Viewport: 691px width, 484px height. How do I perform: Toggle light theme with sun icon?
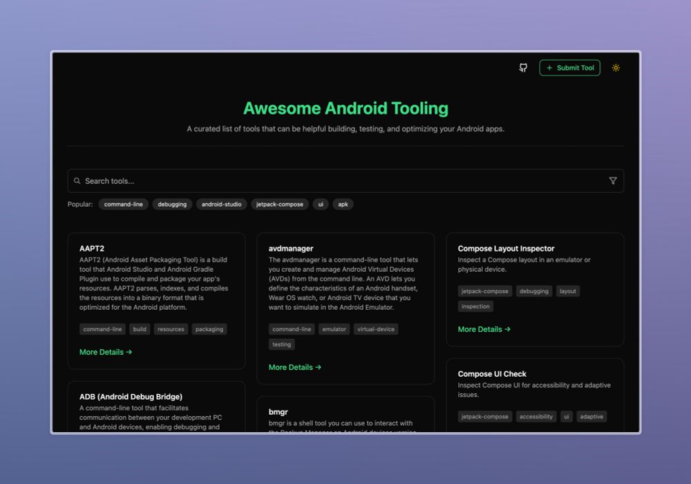[616, 68]
